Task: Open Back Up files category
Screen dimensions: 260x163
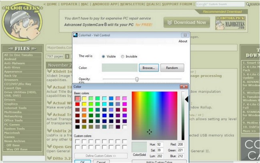Action: (x=10, y=76)
